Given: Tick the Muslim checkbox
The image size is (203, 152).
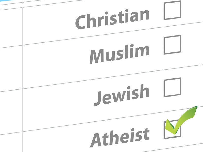Looking at the screenshot, I should 172,45.
